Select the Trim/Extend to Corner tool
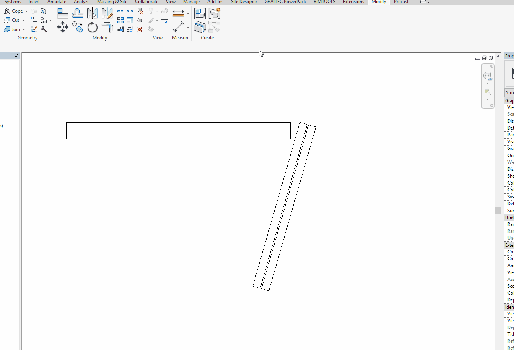The width and height of the screenshot is (514, 350). (107, 27)
